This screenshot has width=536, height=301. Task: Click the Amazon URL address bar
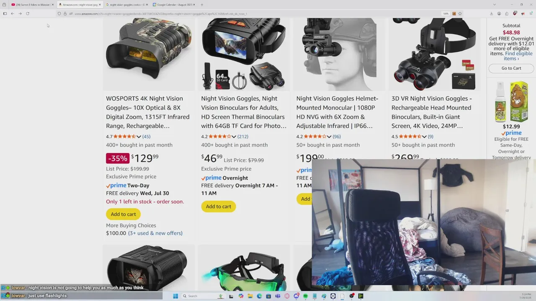(x=251, y=13)
